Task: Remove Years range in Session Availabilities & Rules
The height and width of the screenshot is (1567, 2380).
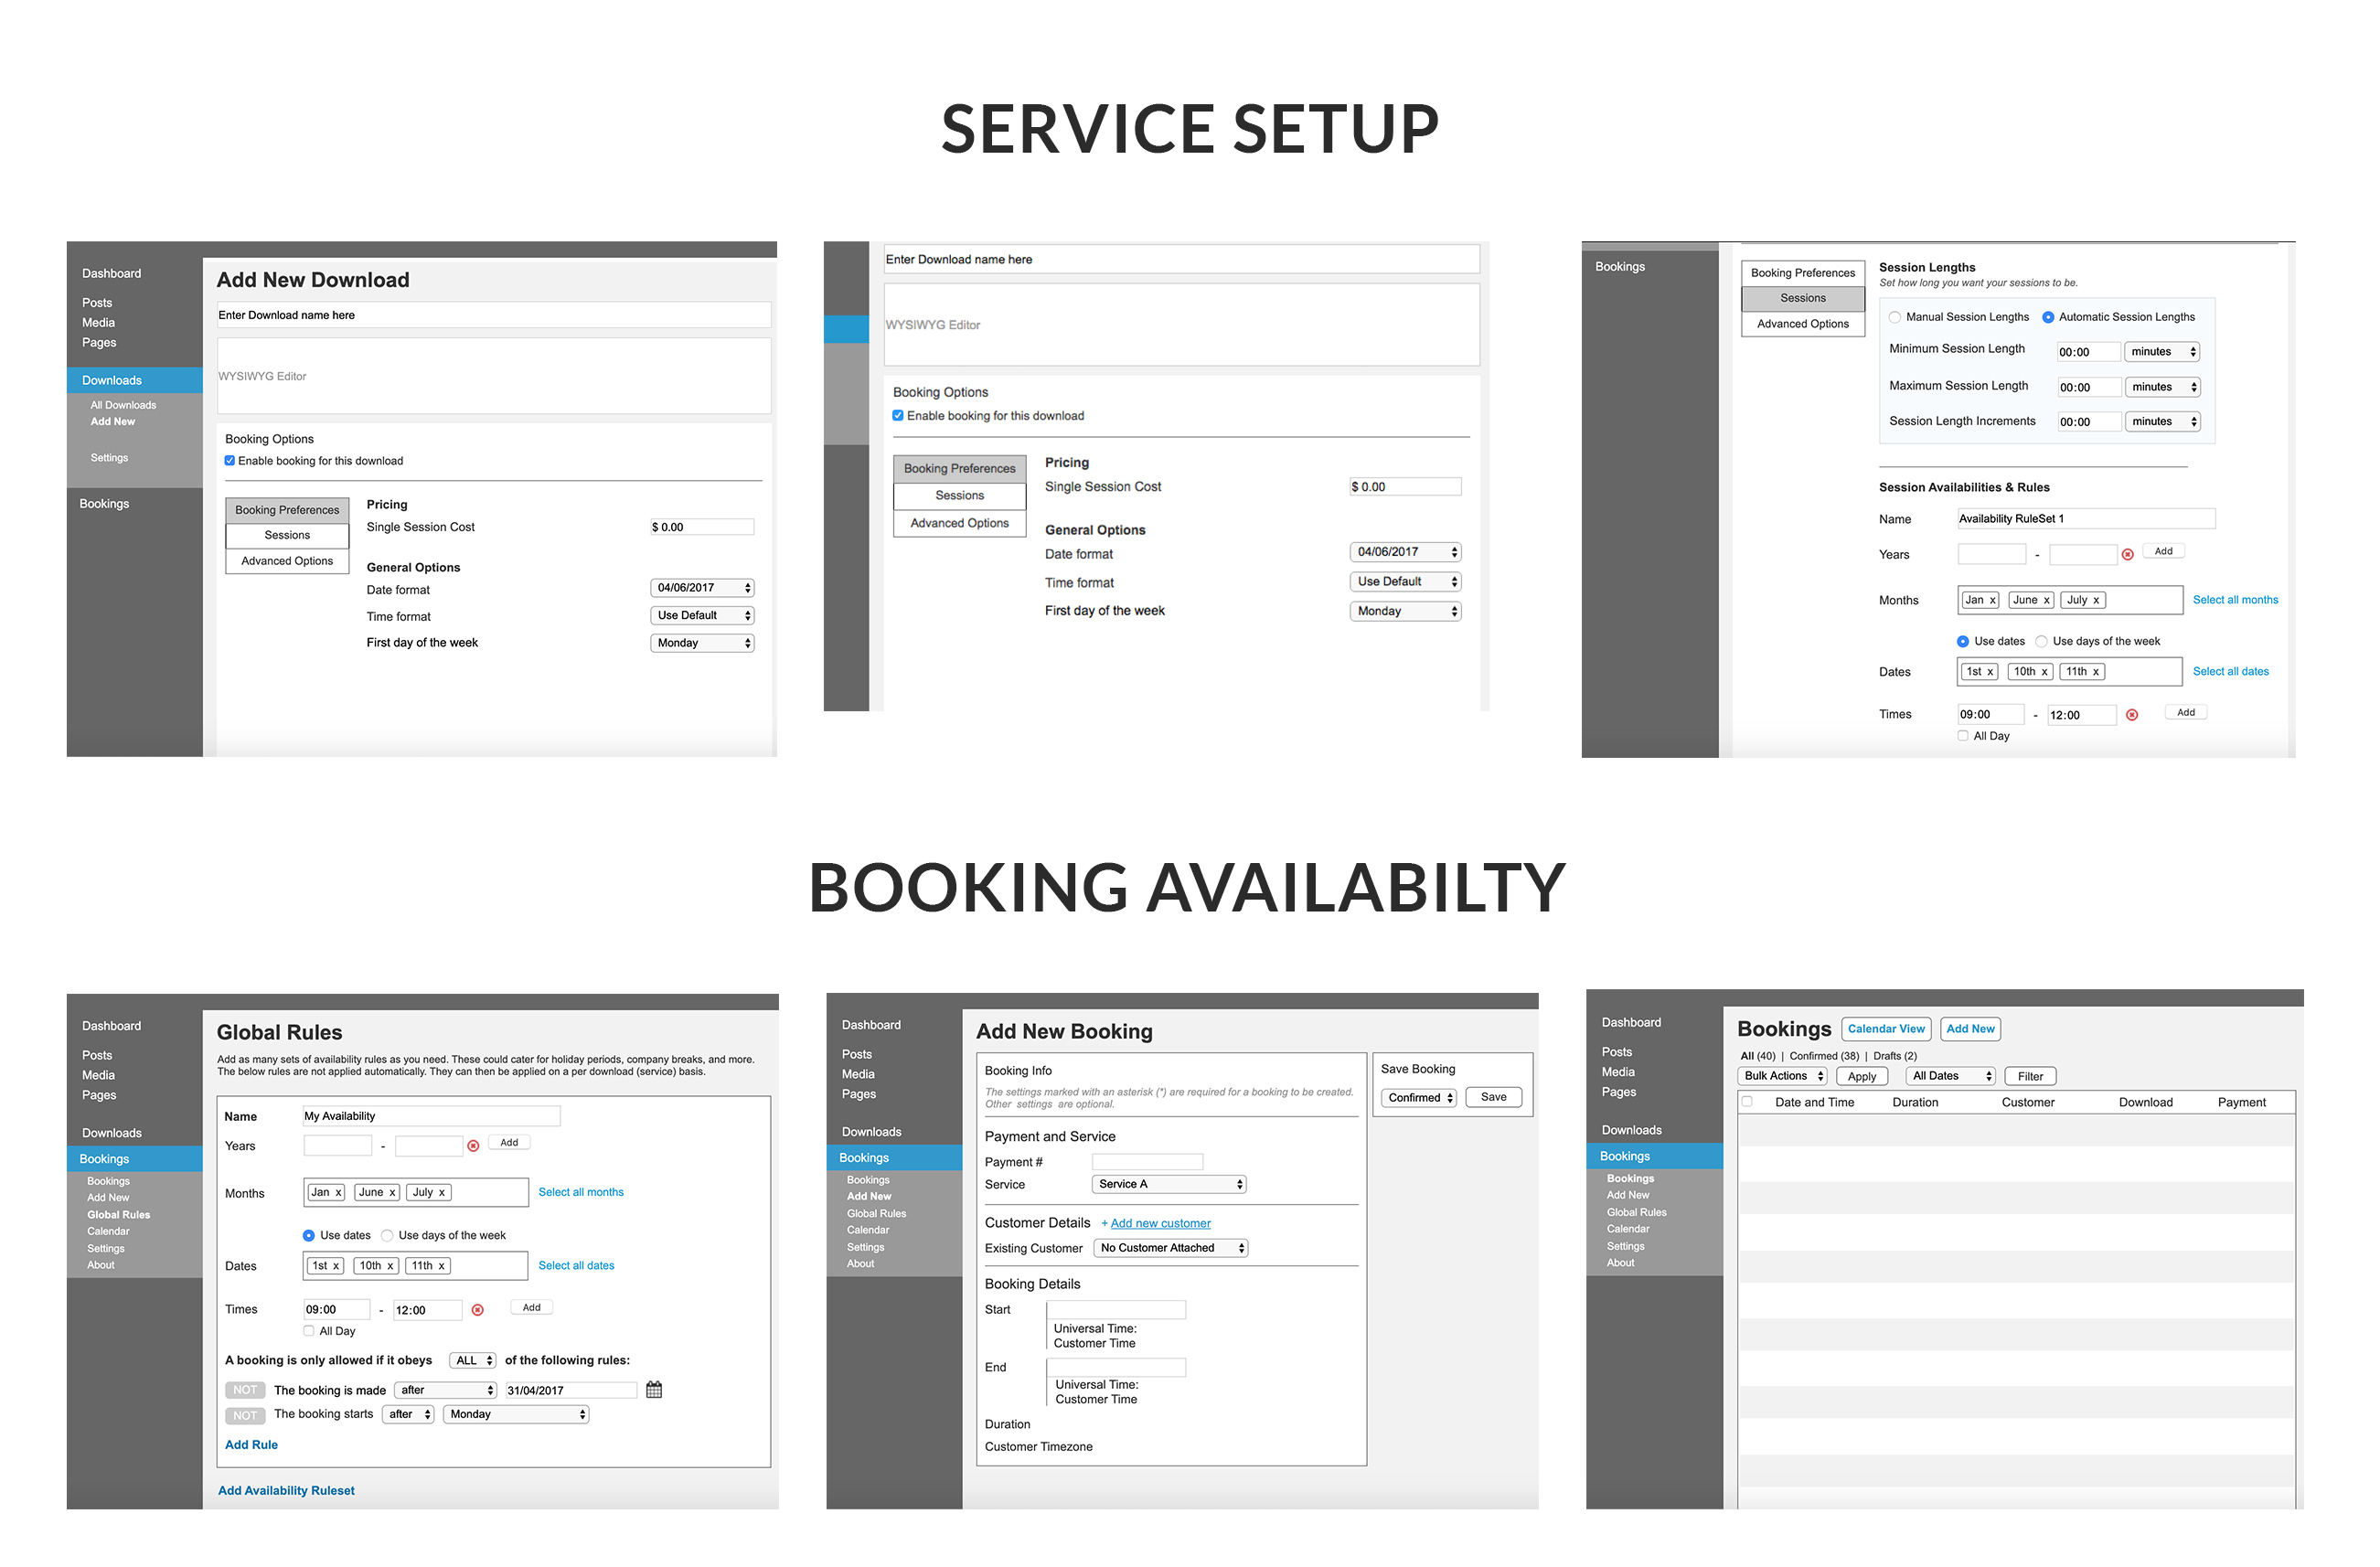Action: pos(2127,554)
